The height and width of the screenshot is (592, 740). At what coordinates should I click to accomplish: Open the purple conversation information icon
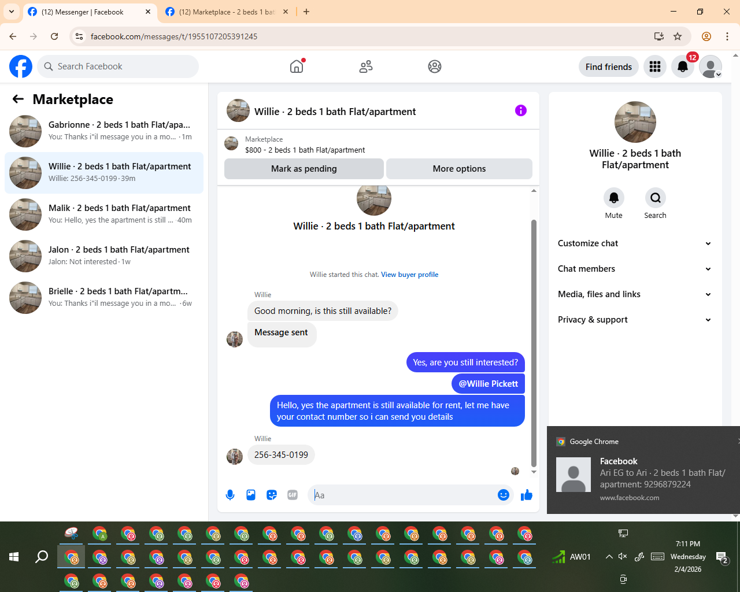pos(521,110)
